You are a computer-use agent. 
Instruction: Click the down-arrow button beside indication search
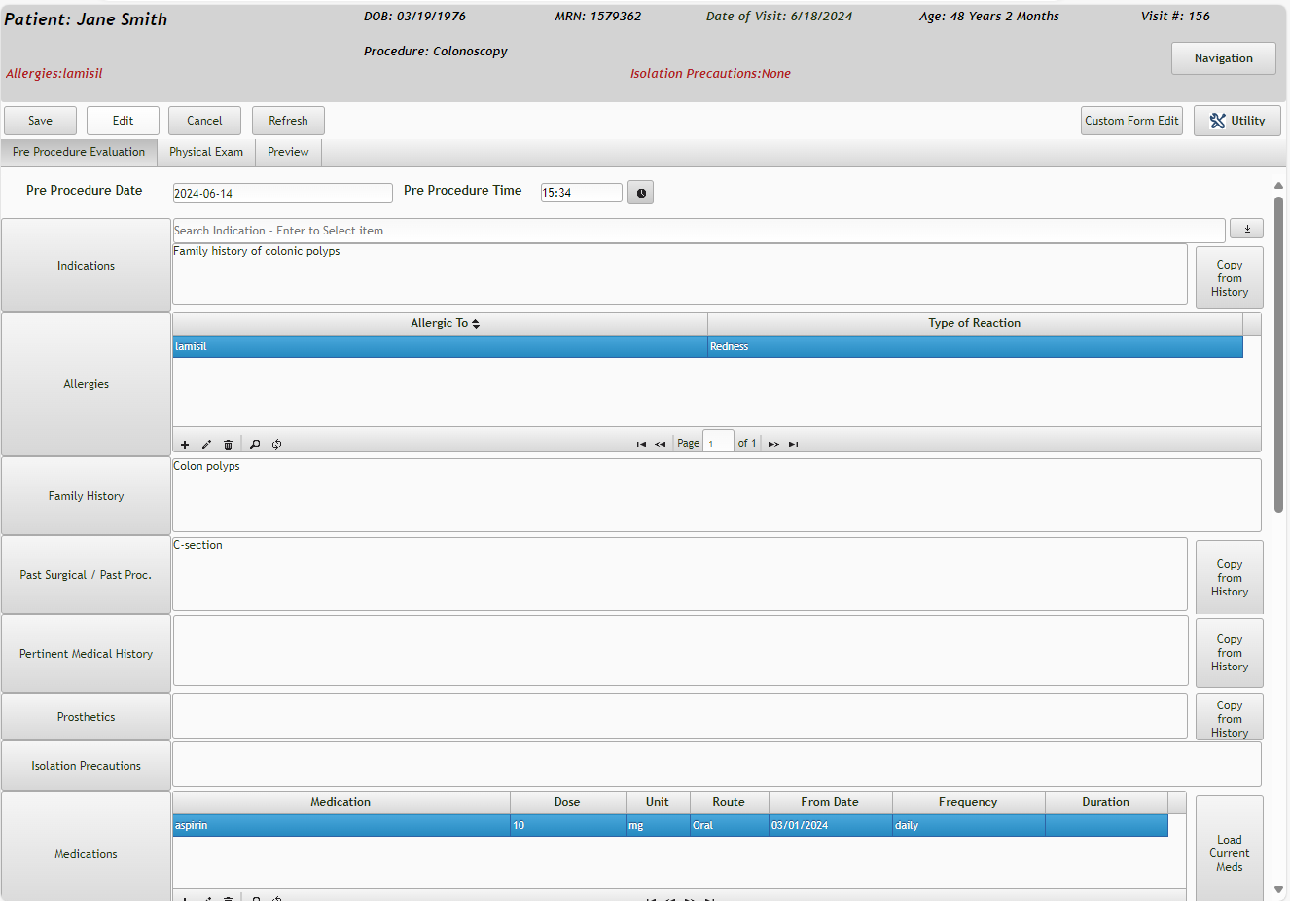click(x=1246, y=229)
